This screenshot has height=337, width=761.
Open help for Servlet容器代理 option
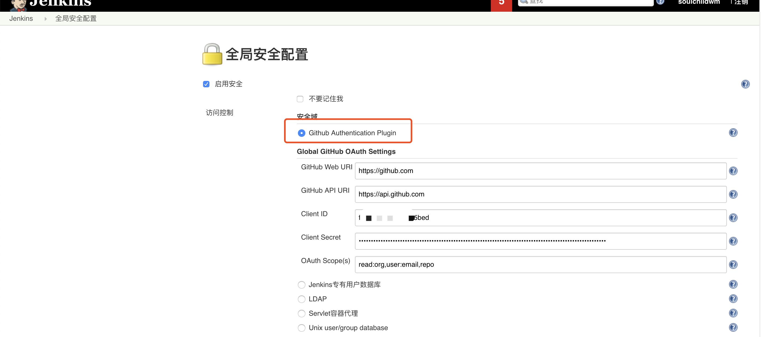point(733,313)
